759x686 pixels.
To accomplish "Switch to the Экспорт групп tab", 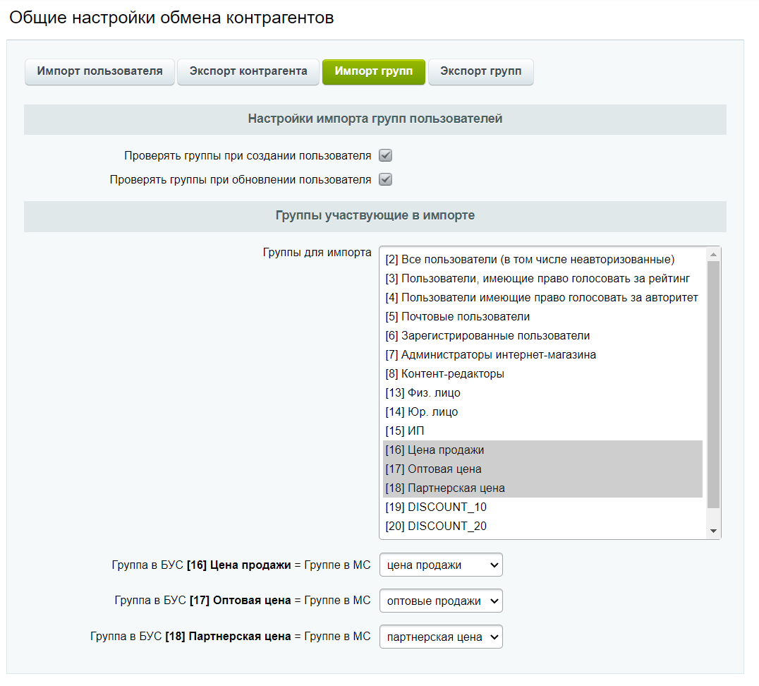I will click(x=480, y=71).
